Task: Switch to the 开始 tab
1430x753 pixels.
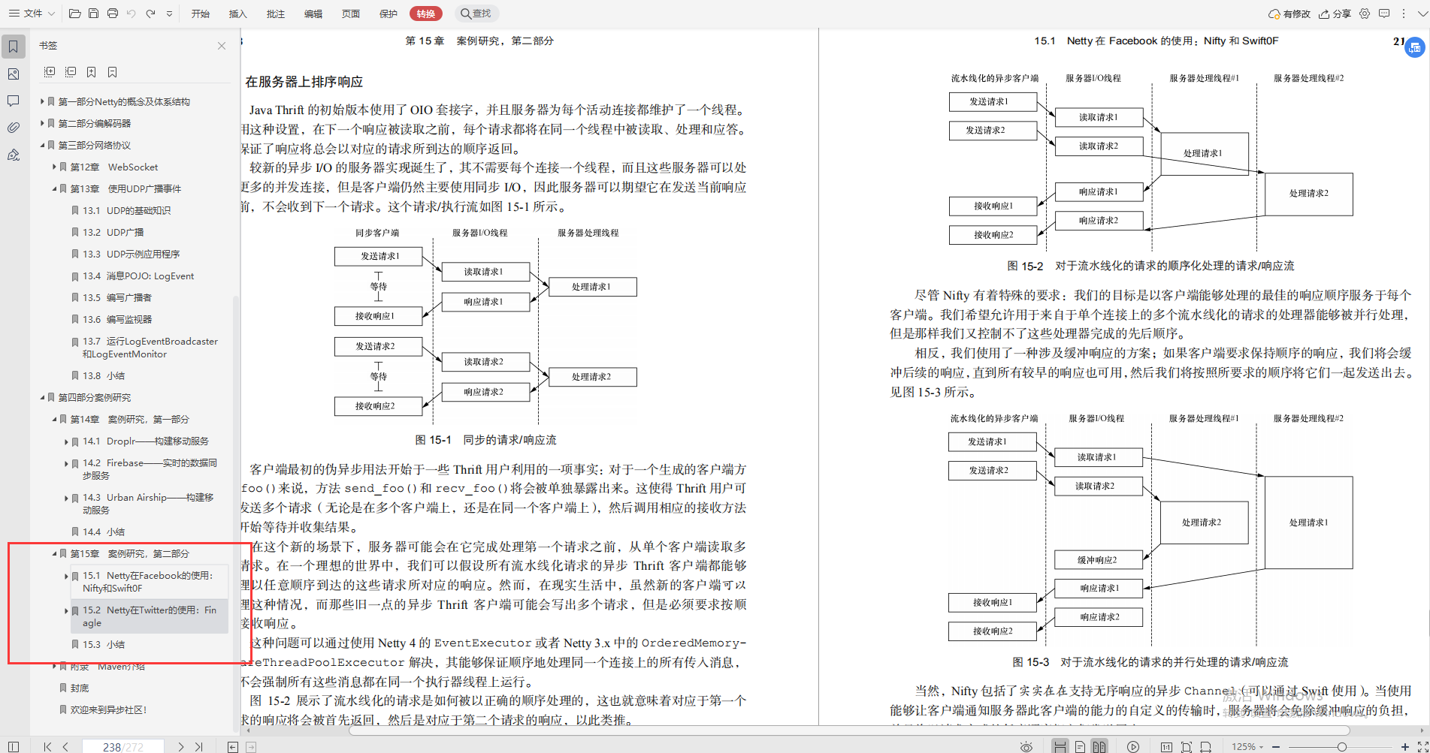Action: (x=200, y=14)
